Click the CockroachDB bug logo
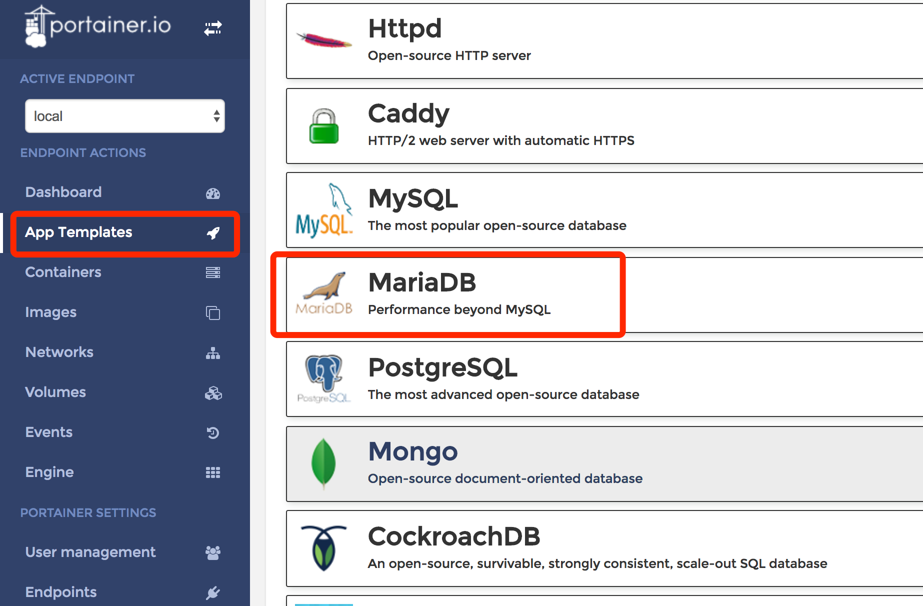This screenshot has height=606, width=923. pos(323,548)
